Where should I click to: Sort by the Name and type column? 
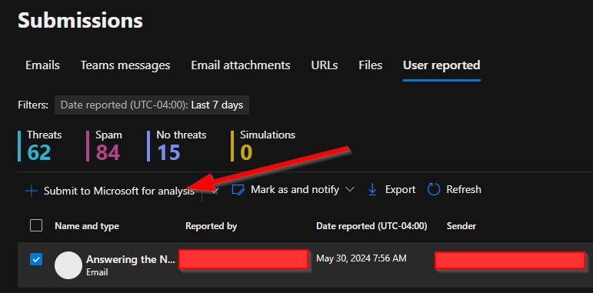[x=87, y=226]
